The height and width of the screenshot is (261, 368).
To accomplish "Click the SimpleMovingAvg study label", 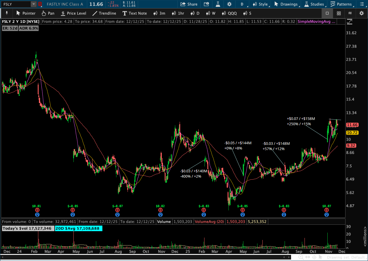I will pyautogui.click(x=317, y=22).
